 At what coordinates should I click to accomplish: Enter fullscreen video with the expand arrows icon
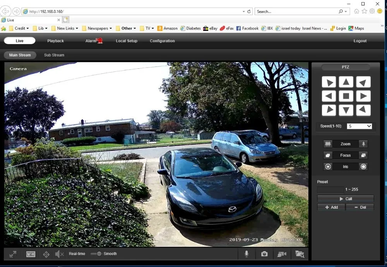tap(13, 254)
